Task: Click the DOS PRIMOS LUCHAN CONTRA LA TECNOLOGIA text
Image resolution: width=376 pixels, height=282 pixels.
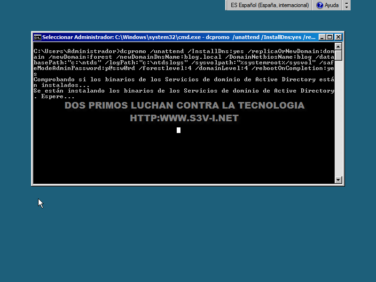Action: click(184, 105)
